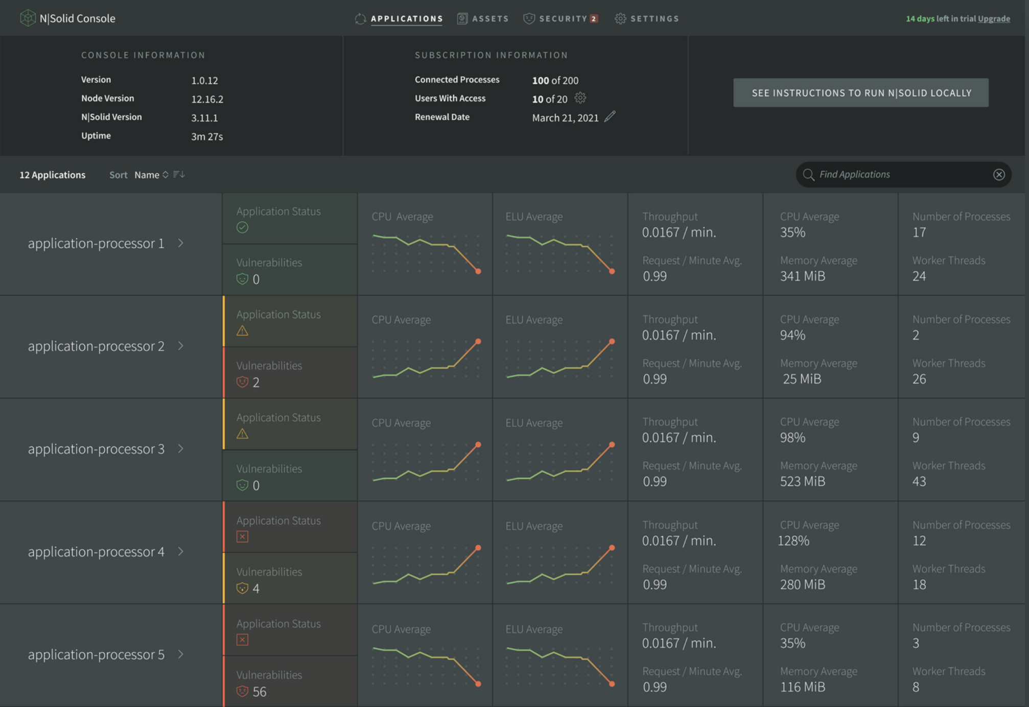The height and width of the screenshot is (707, 1029).
Task: Click the warning triangle icon for application-processor 2
Action: pyautogui.click(x=242, y=331)
